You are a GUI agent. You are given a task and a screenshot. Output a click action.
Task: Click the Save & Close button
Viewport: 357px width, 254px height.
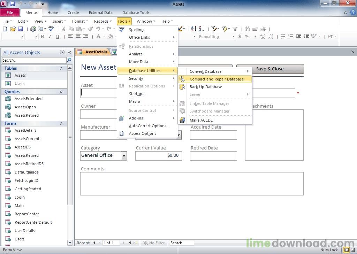[270, 69]
